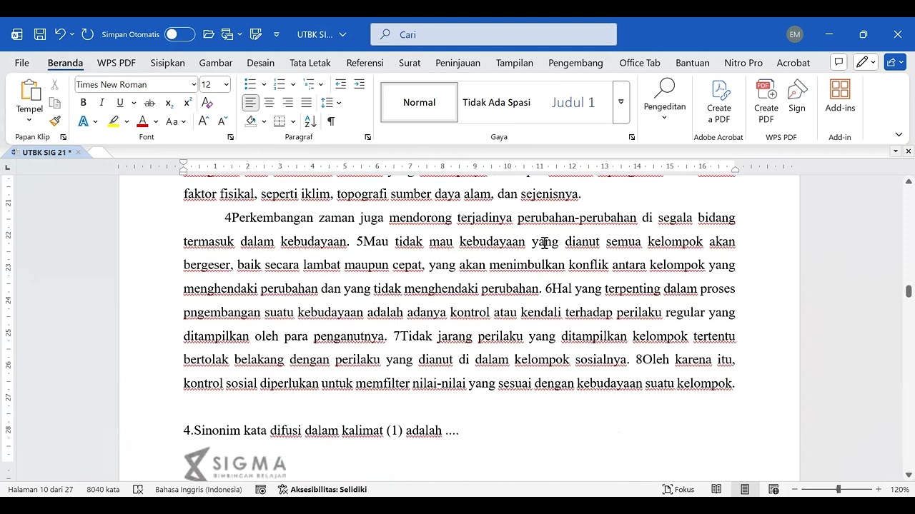The height and width of the screenshot is (514, 915).
Task: Switch to Web Layout view
Action: (x=773, y=490)
